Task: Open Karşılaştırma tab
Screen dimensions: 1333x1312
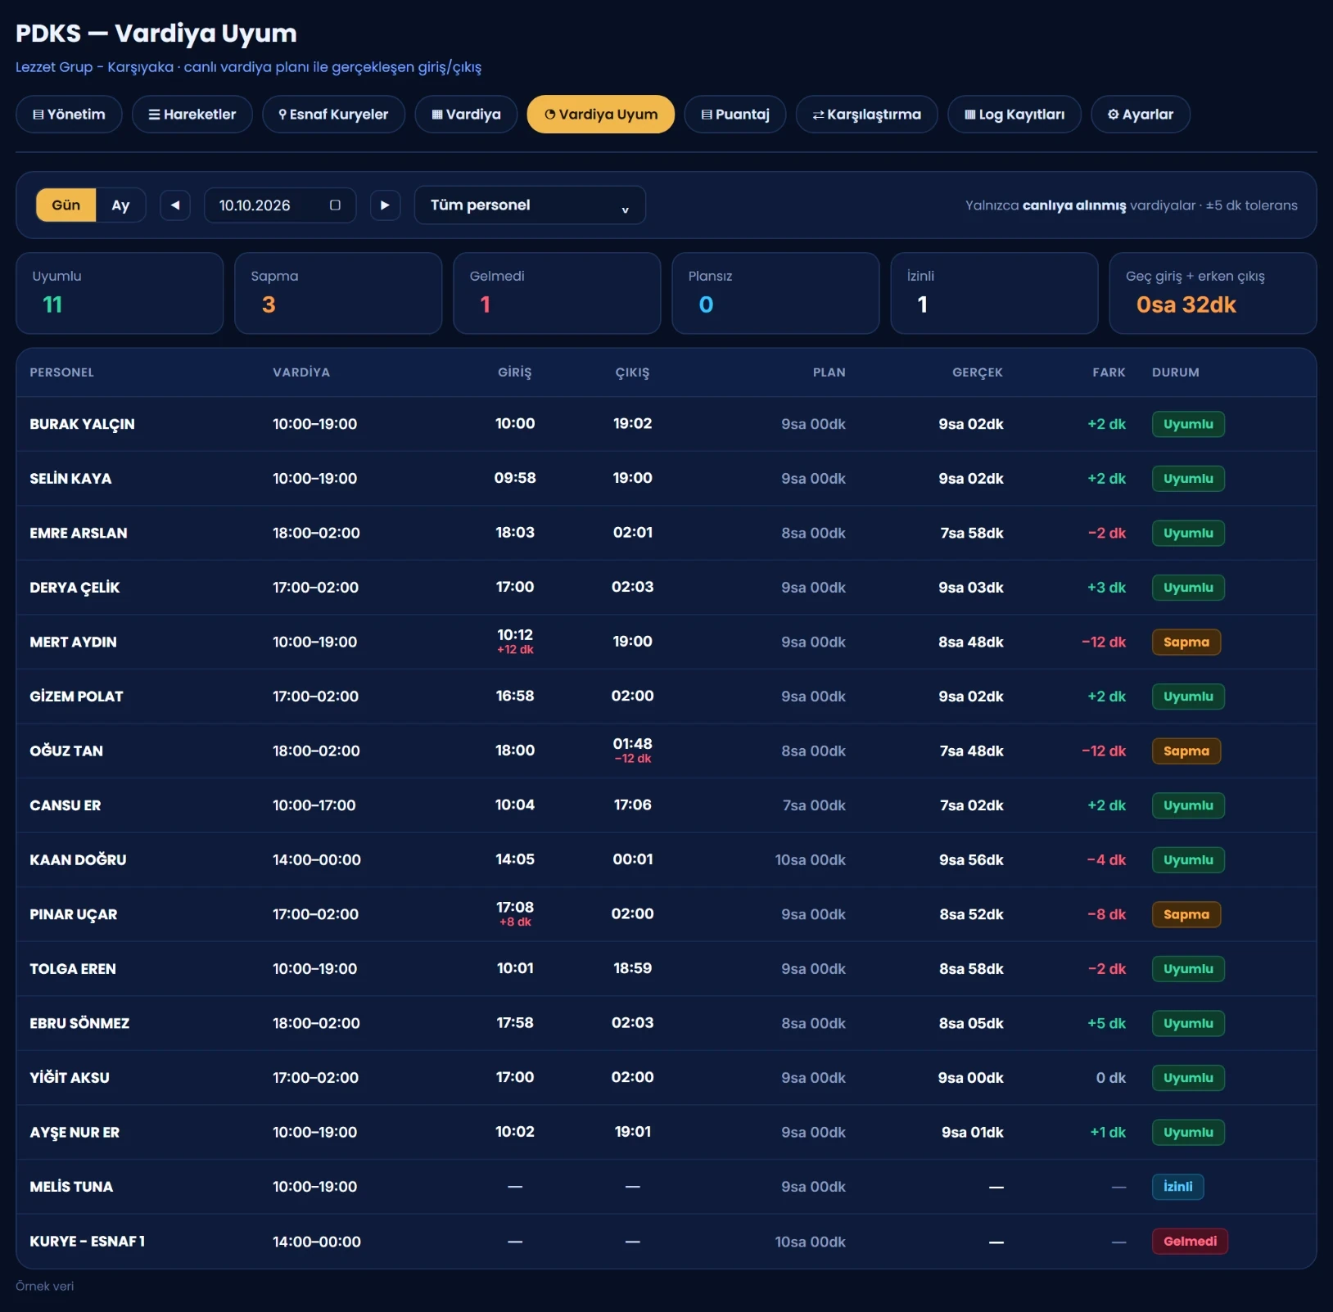Action: pos(867,115)
